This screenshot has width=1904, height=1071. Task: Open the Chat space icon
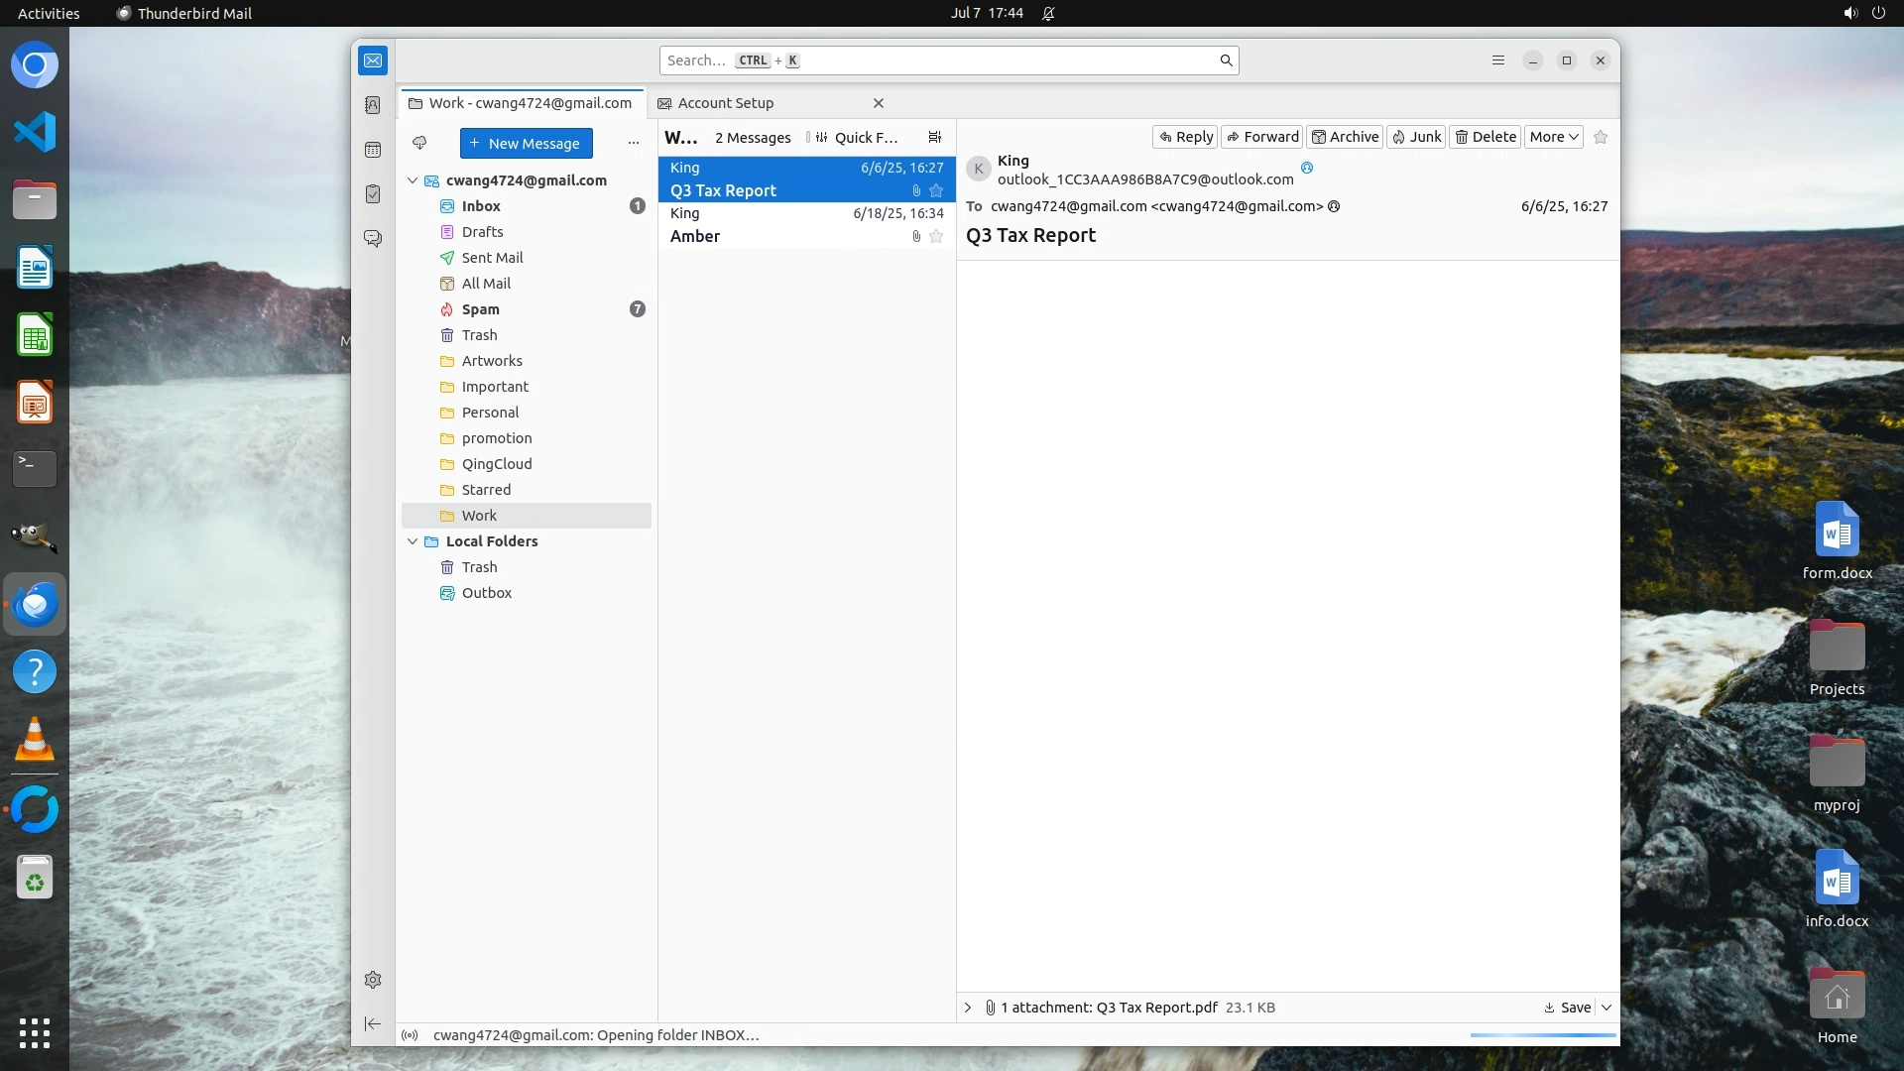point(373,239)
